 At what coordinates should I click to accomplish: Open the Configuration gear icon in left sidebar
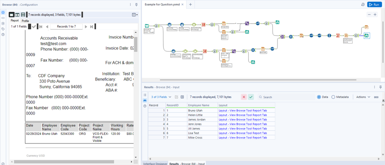point(3,12)
